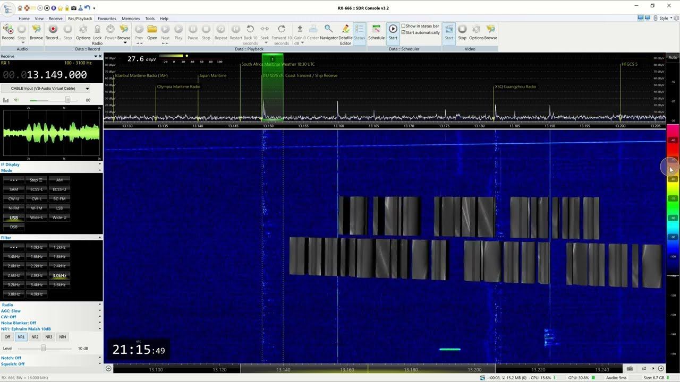Switch to the View ribbon tab
Viewport: 680px width, 382px height.
[x=39, y=19]
